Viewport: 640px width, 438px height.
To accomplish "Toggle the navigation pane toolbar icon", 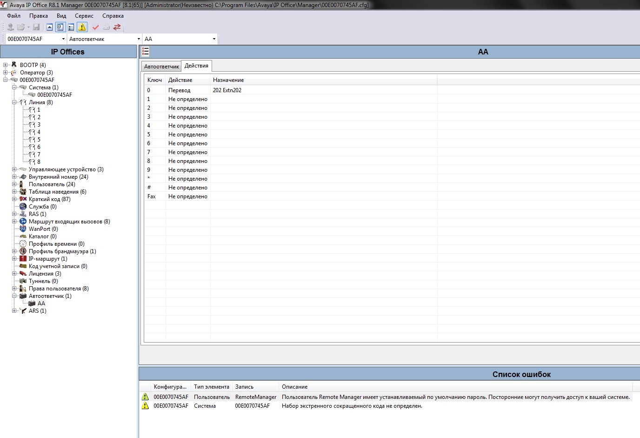I will tap(60, 27).
